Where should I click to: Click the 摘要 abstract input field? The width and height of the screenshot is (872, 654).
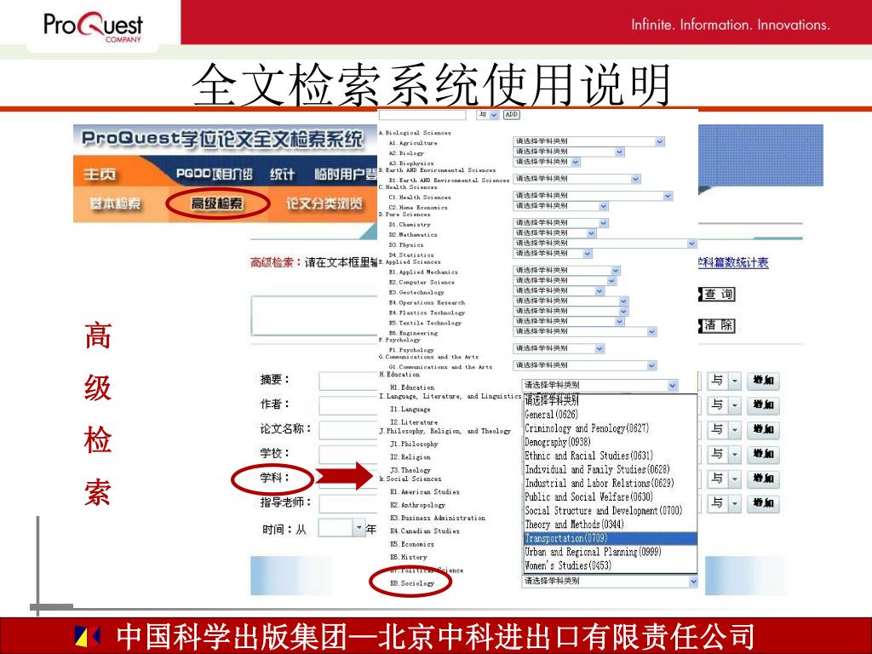pyautogui.click(x=349, y=381)
